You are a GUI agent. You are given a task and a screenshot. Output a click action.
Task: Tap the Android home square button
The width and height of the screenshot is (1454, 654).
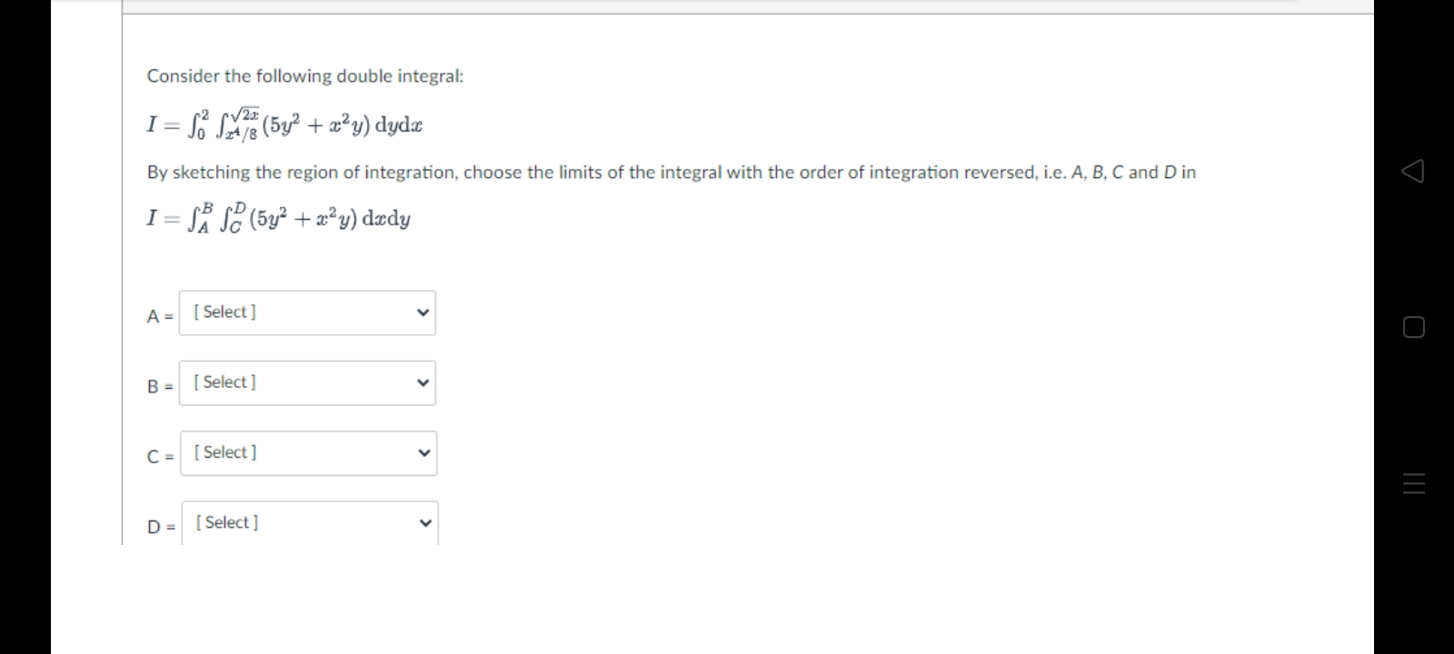1411,328
